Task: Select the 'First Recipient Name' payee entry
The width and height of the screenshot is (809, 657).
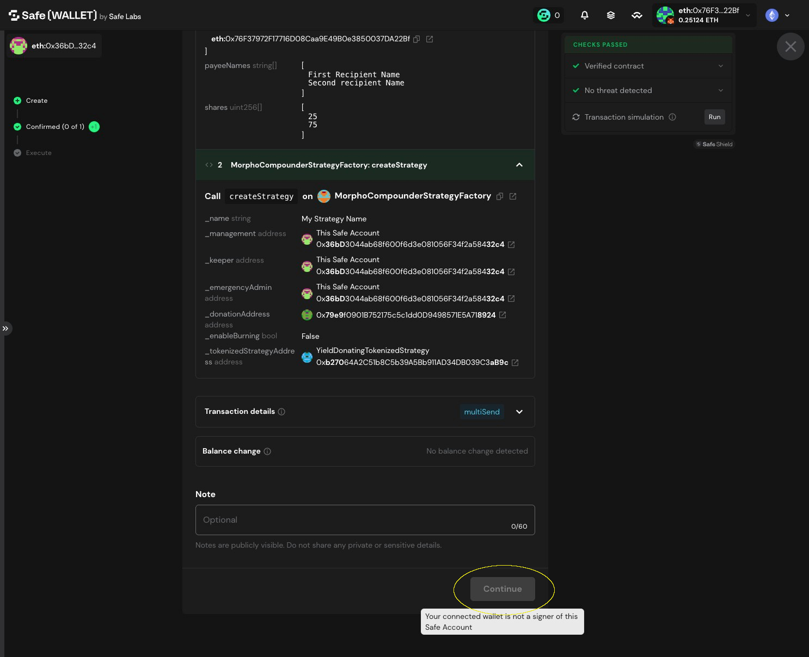Action: coord(354,75)
